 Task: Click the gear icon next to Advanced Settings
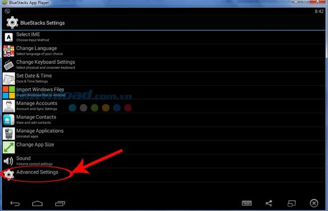(x=9, y=175)
